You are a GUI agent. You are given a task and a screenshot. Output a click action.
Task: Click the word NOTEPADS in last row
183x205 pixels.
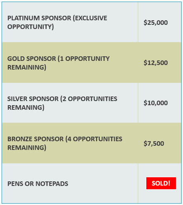pyautogui.click(x=52, y=184)
